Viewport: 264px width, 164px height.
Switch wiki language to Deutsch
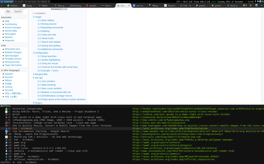tap(9, 77)
